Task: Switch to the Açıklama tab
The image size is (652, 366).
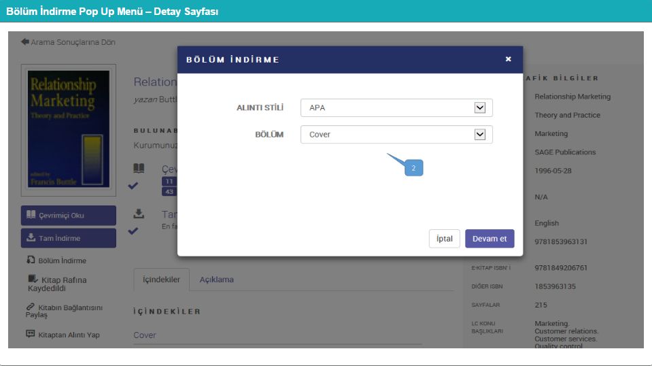Action: point(217,280)
